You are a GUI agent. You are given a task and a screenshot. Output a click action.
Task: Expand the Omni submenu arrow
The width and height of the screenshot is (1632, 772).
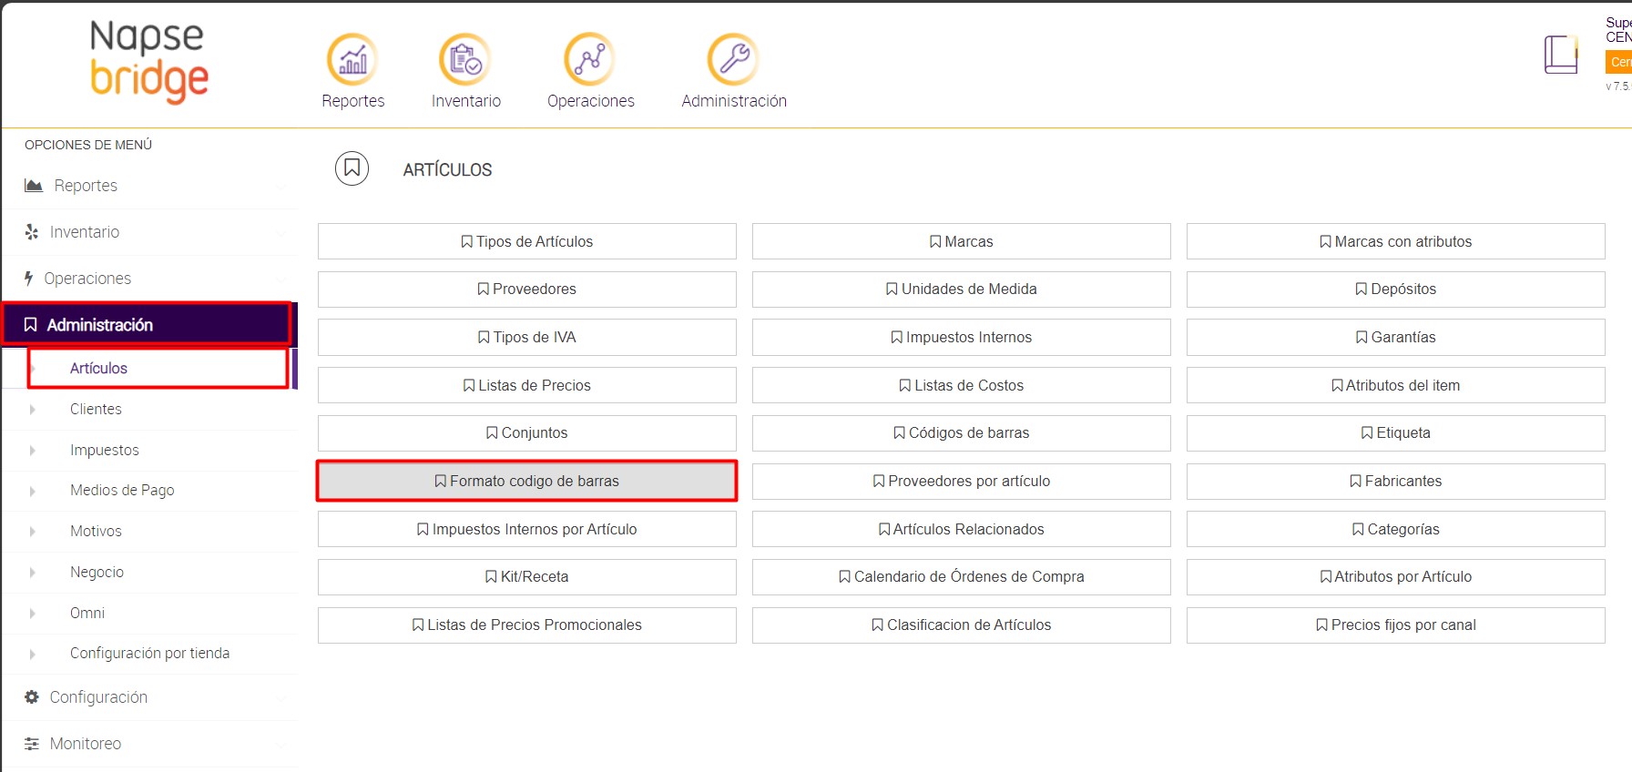[33, 614]
